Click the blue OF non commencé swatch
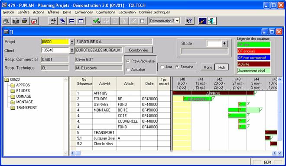Viewport: 286px width, 166px height. tap(253, 57)
